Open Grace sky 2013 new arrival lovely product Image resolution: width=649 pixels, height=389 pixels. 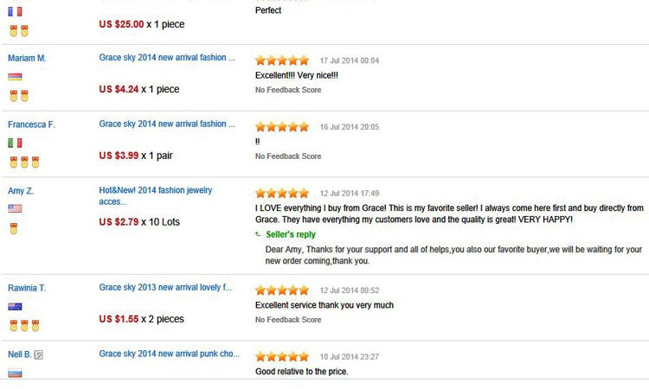[165, 287]
